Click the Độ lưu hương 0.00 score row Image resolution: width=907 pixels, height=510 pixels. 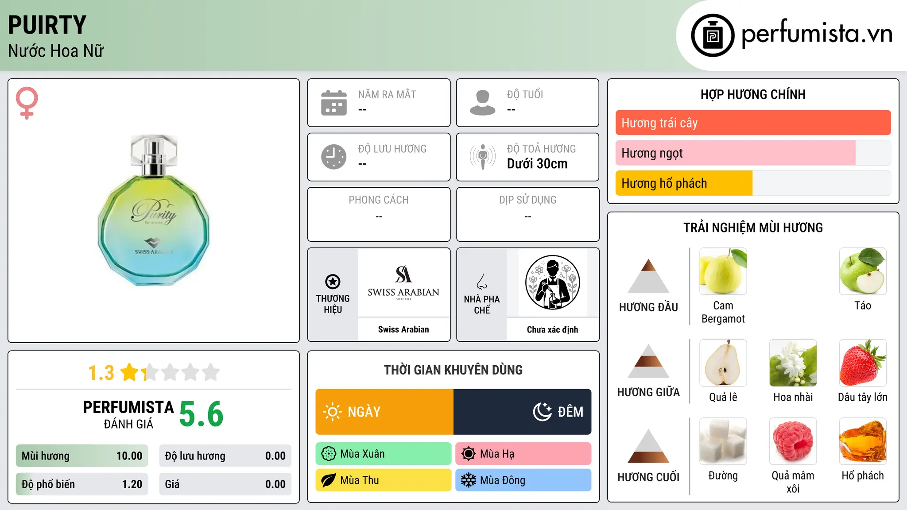click(x=225, y=456)
